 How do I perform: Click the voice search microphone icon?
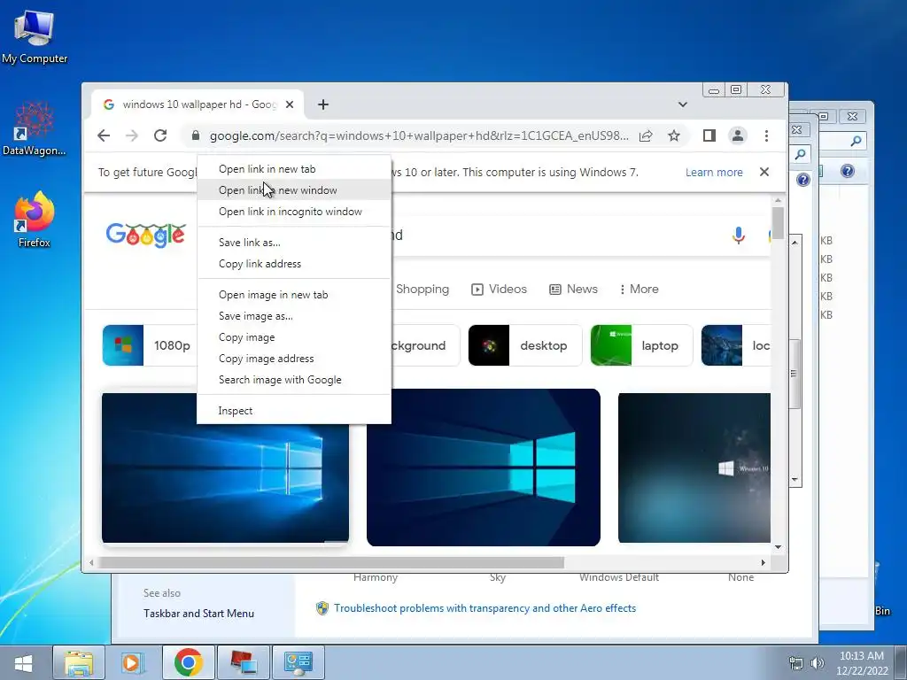(x=738, y=236)
